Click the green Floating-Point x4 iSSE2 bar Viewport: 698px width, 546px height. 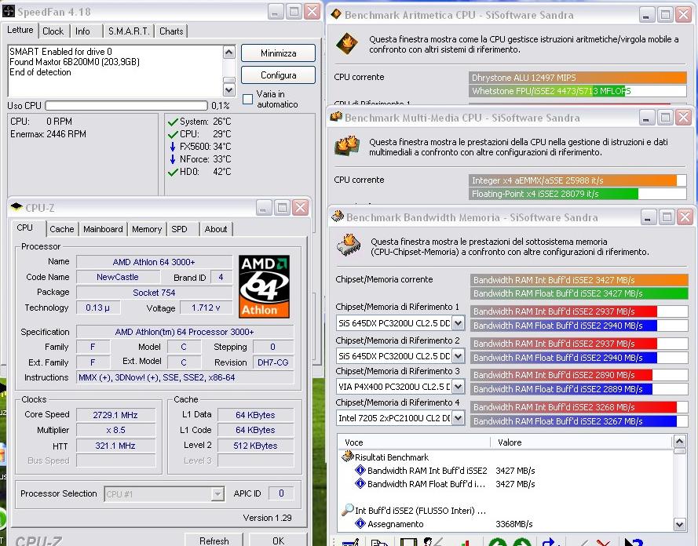577,194
